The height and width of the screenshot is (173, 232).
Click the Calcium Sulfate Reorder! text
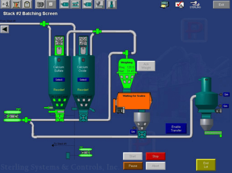pos(59,90)
